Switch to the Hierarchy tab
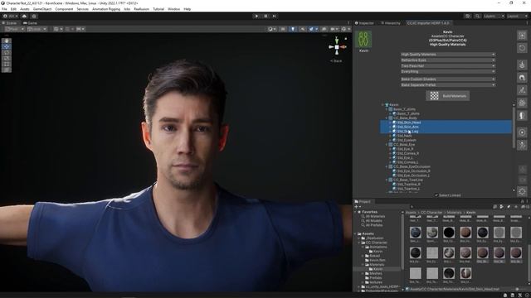531x298 pixels. point(391,23)
